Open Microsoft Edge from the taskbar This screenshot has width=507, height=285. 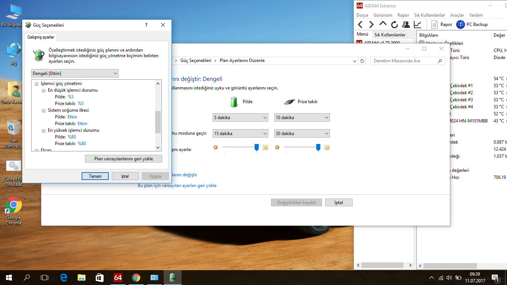coord(63,277)
